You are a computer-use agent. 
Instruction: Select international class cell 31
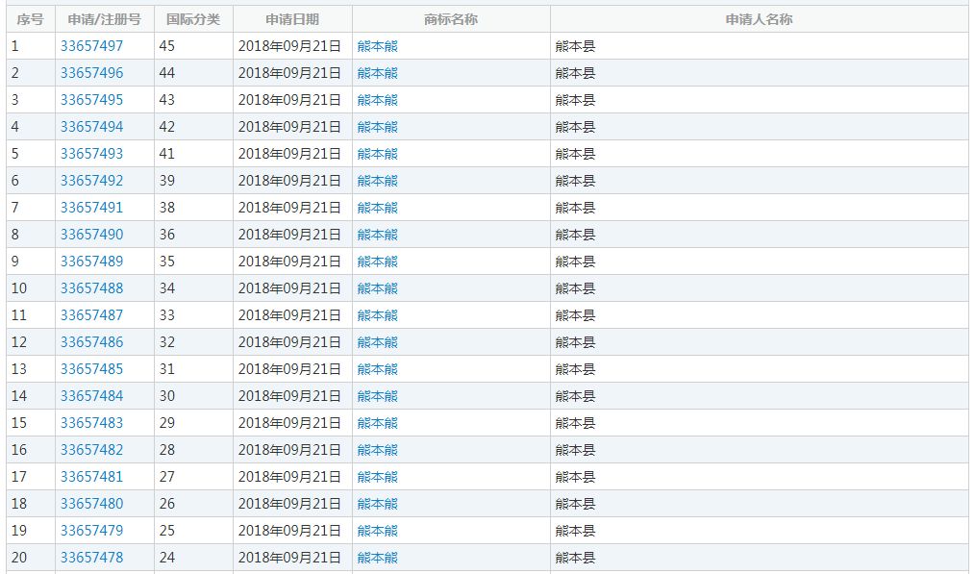[x=193, y=369]
